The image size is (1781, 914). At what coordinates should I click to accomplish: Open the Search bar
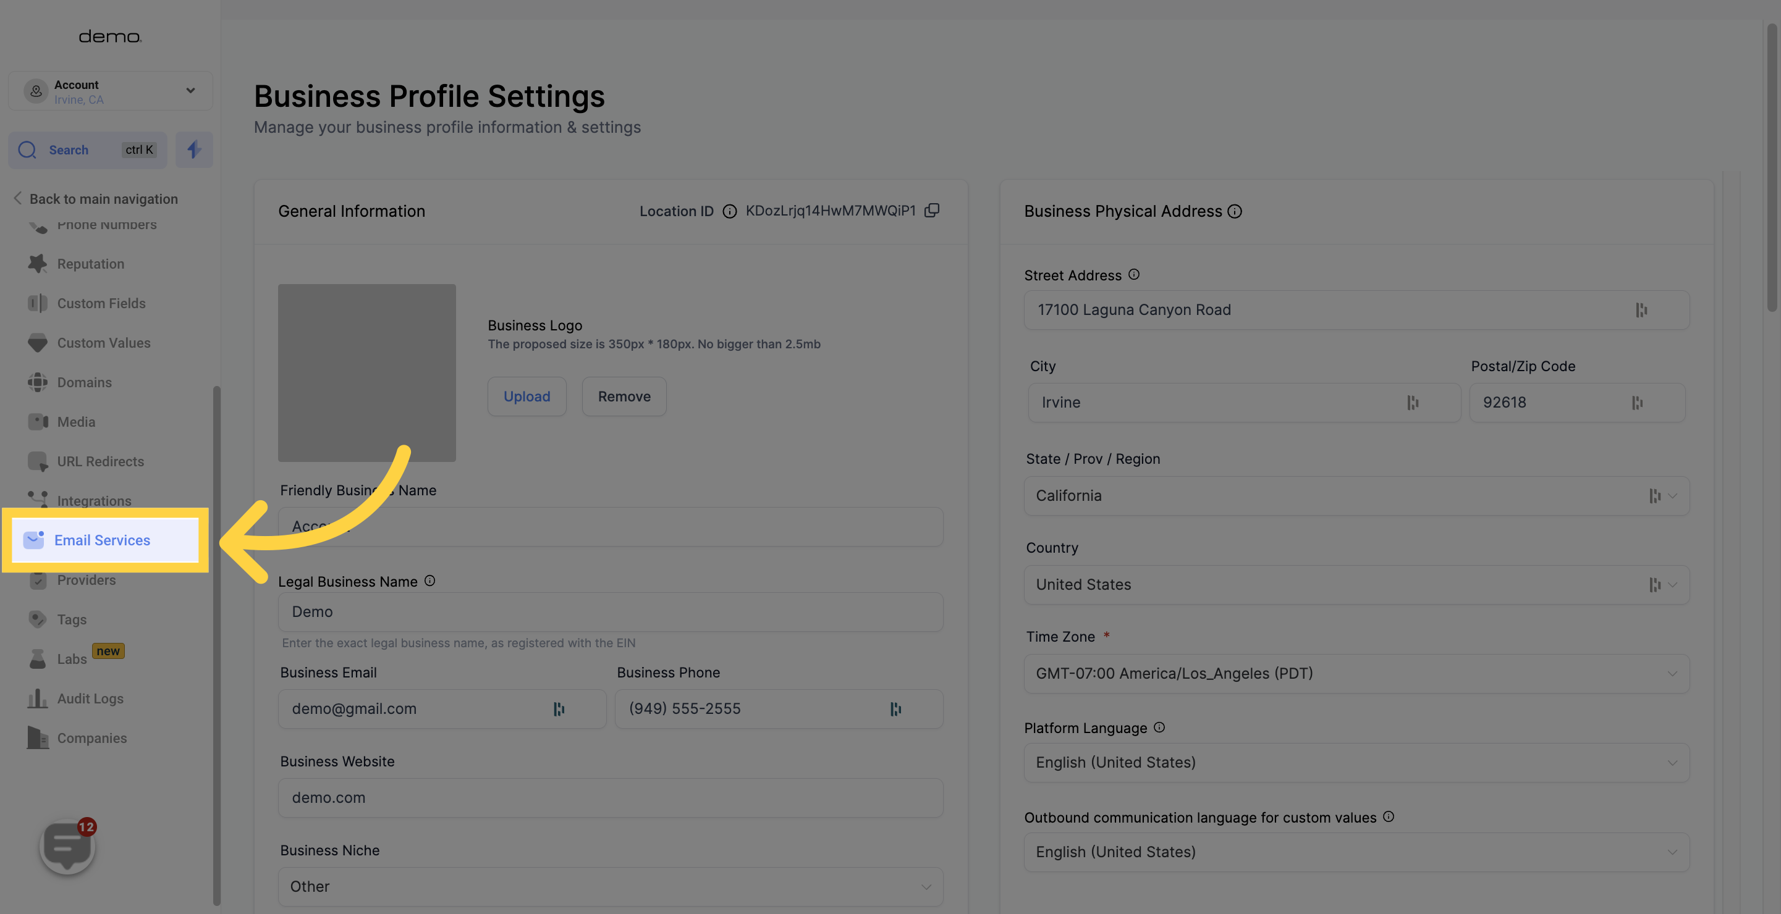point(88,149)
